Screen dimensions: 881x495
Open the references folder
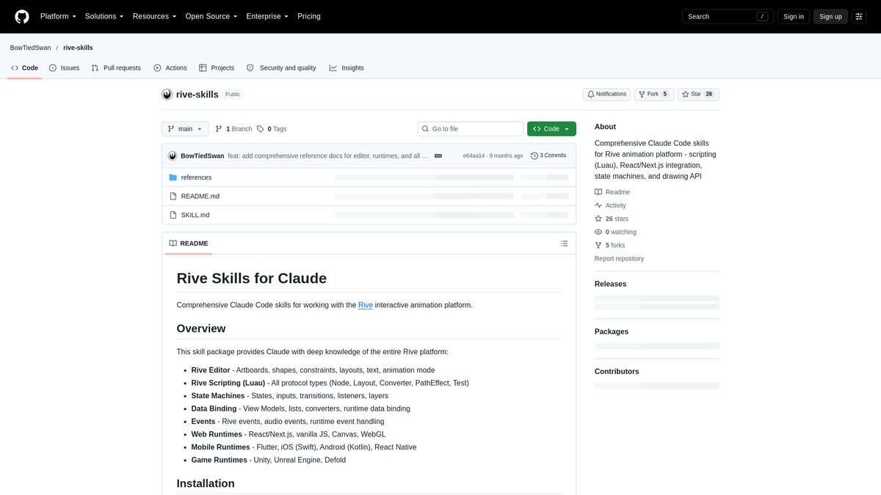[196, 177]
